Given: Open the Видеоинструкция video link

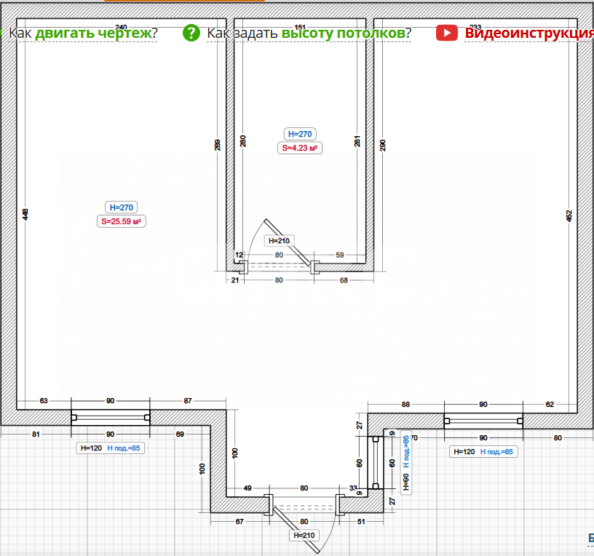Looking at the screenshot, I should [528, 33].
